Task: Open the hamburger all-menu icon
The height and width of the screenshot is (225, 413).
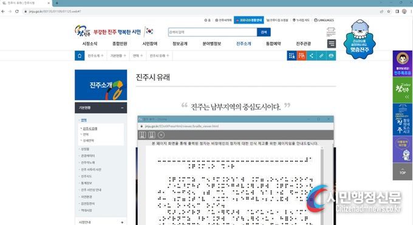Action: [x=332, y=44]
